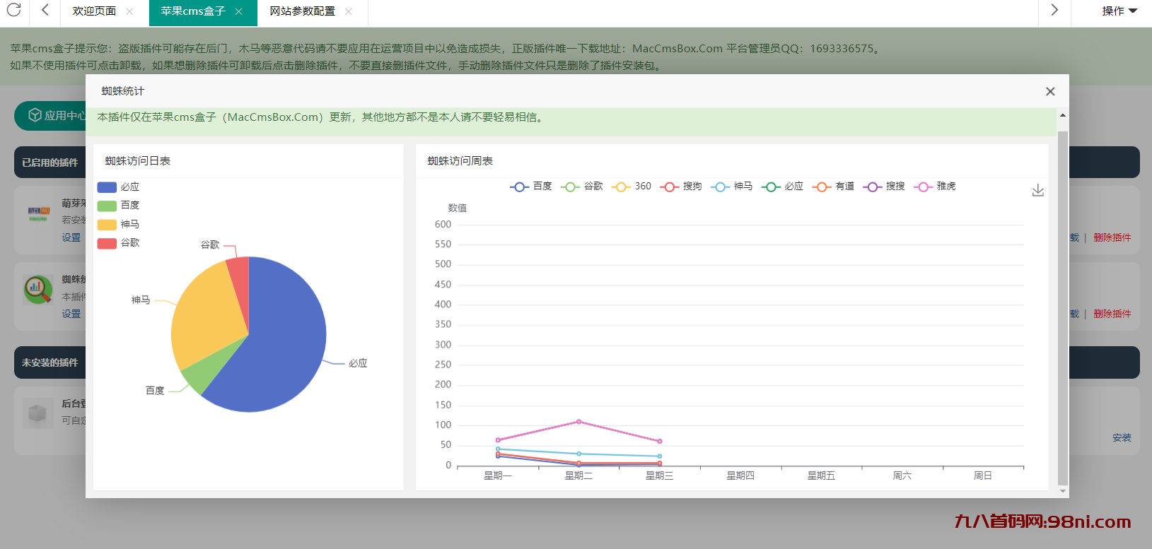Close the 苹果cms盒子 tab

click(239, 11)
